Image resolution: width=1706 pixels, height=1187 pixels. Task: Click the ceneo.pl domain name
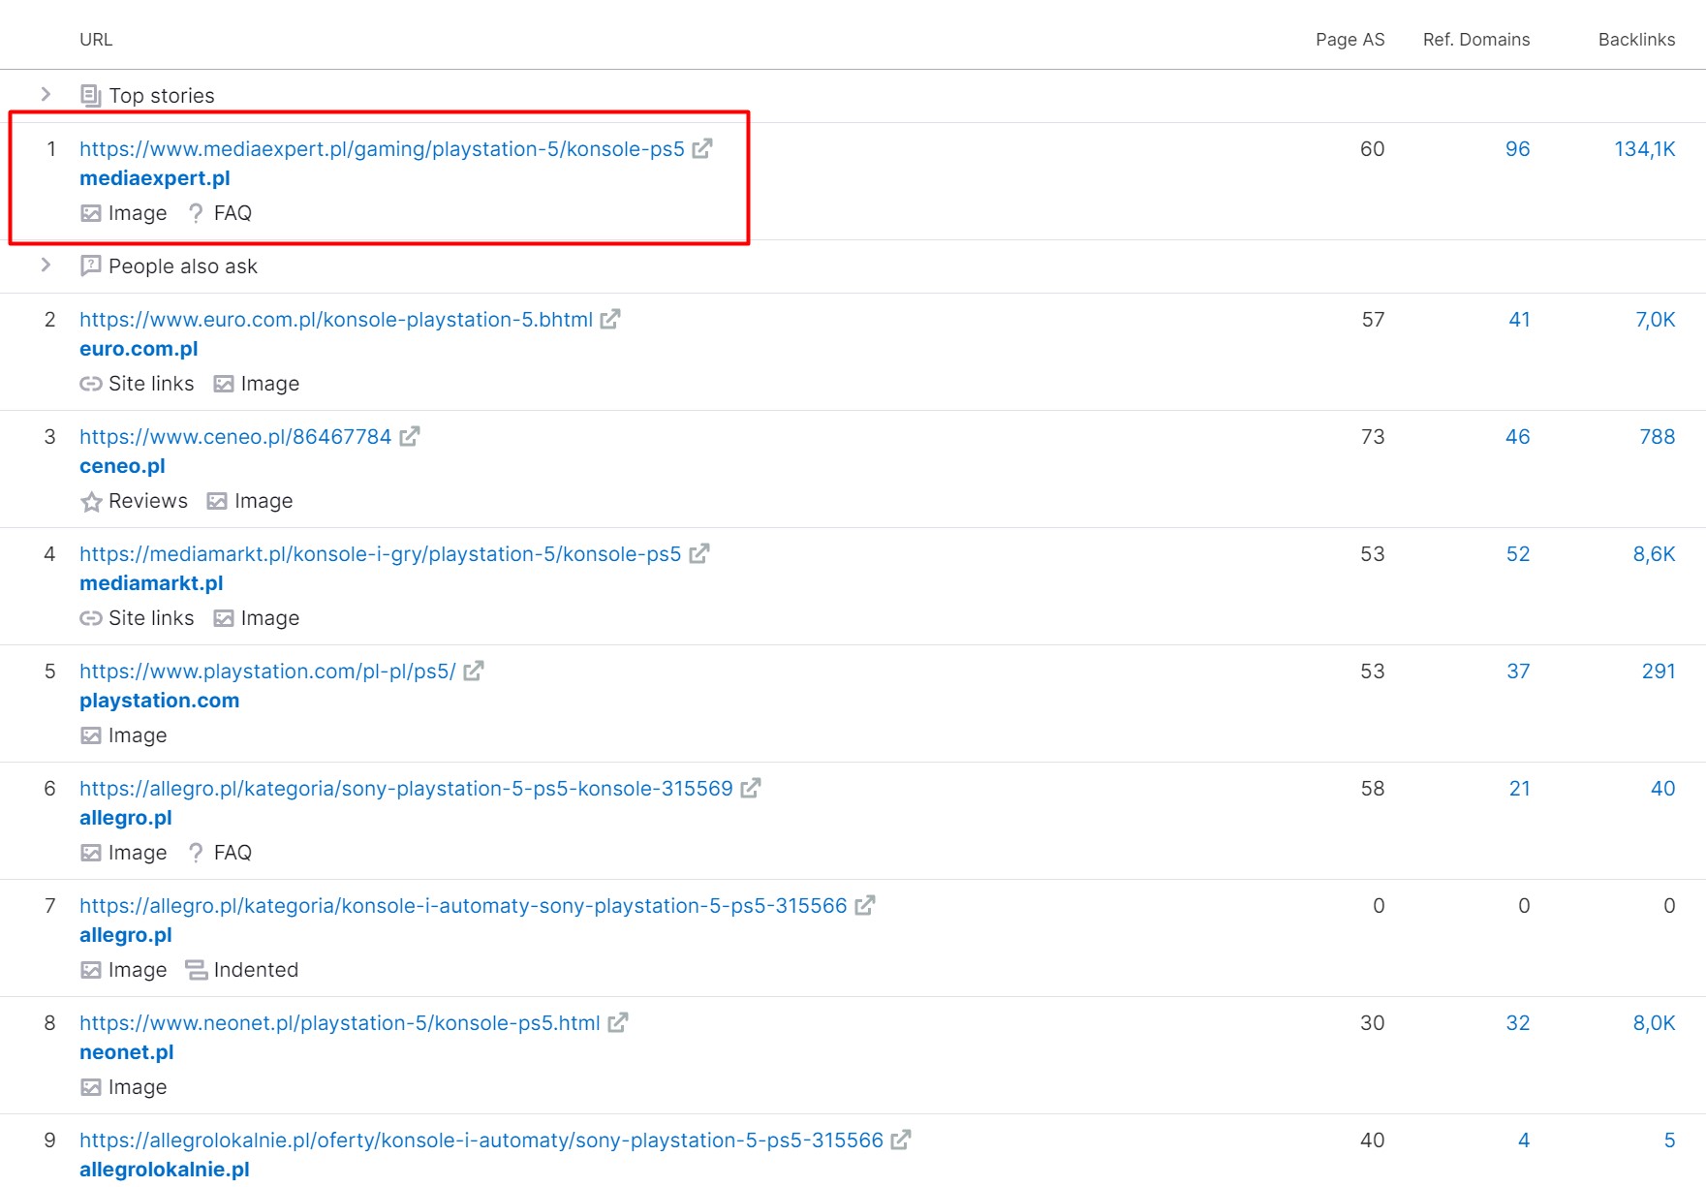(122, 466)
